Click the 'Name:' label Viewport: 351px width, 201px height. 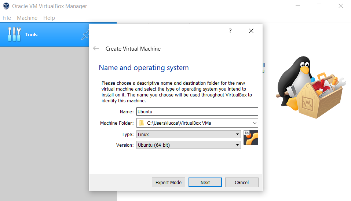[x=127, y=112]
